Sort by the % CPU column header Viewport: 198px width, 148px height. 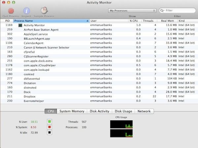pos(135,21)
